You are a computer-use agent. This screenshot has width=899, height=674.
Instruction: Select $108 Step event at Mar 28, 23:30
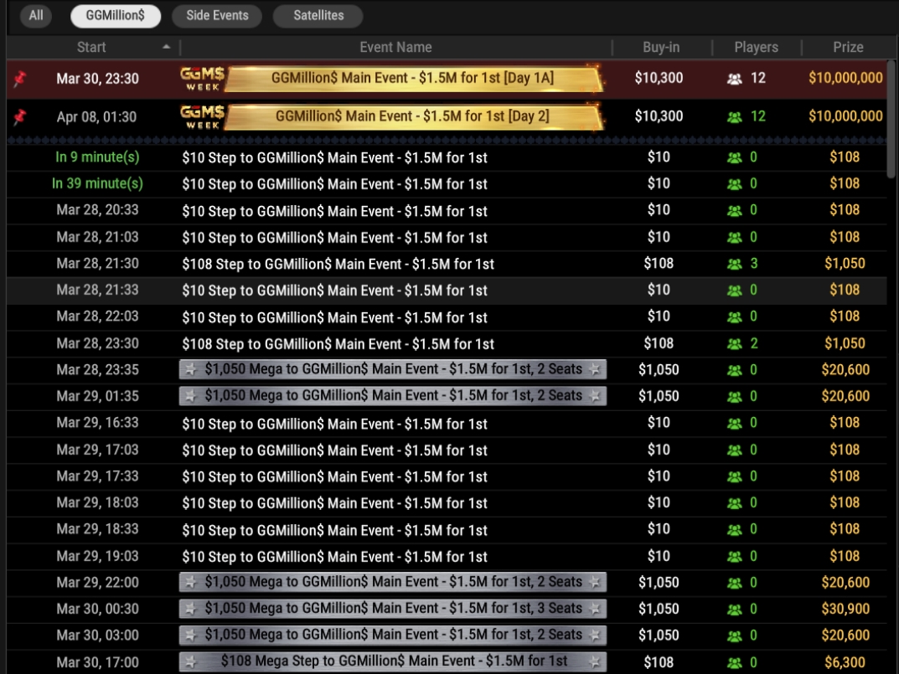click(x=338, y=344)
